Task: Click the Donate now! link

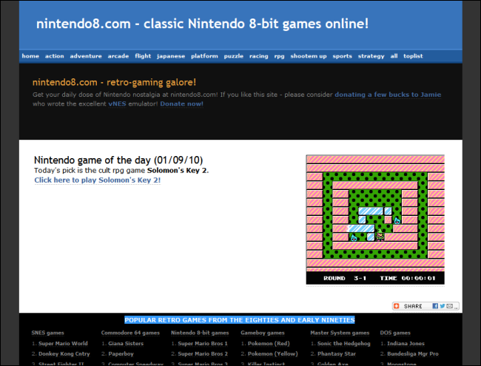Action: tap(181, 104)
